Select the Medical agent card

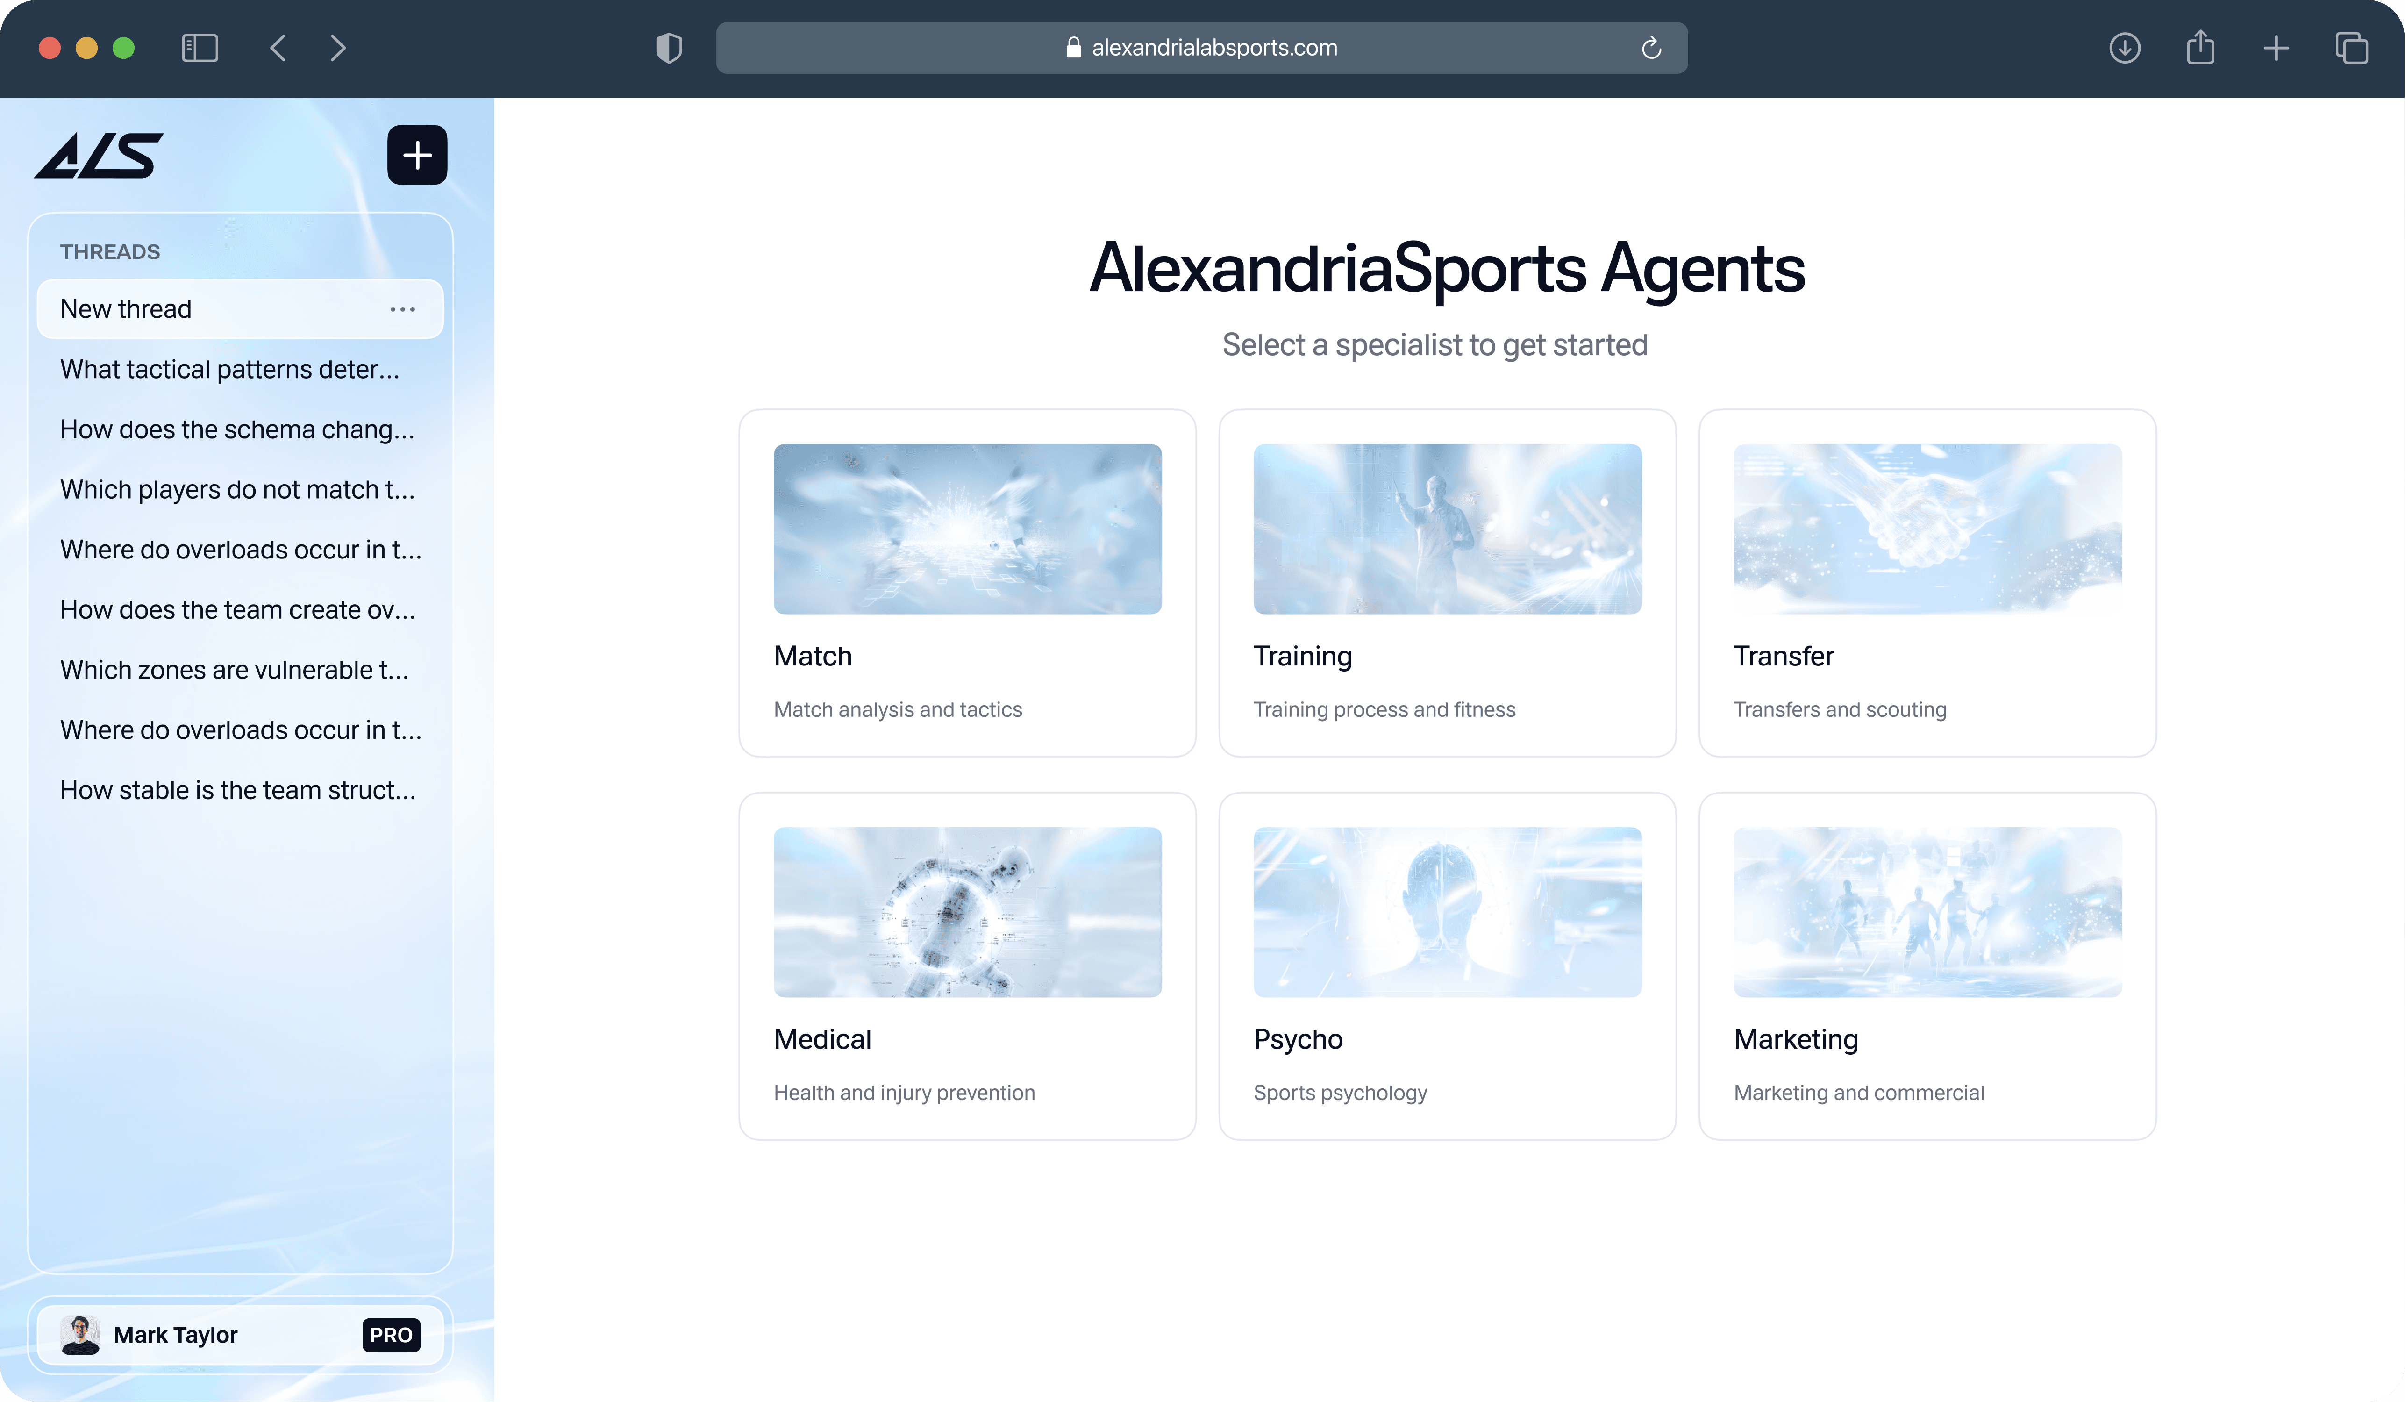[x=967, y=966]
